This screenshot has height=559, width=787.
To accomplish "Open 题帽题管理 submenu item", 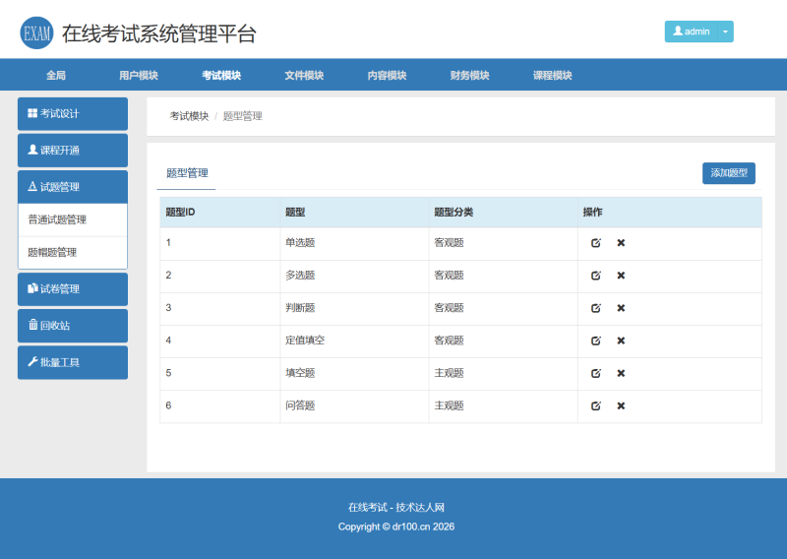I will [x=73, y=253].
